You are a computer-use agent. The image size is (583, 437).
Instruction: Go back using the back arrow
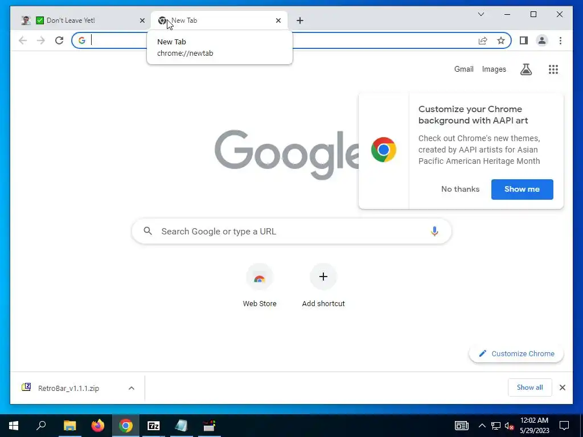coord(23,40)
